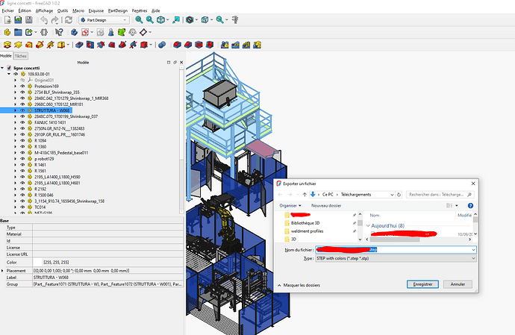Open the Organiser dropdown in export dialog
The height and width of the screenshot is (335, 515).
[290, 206]
